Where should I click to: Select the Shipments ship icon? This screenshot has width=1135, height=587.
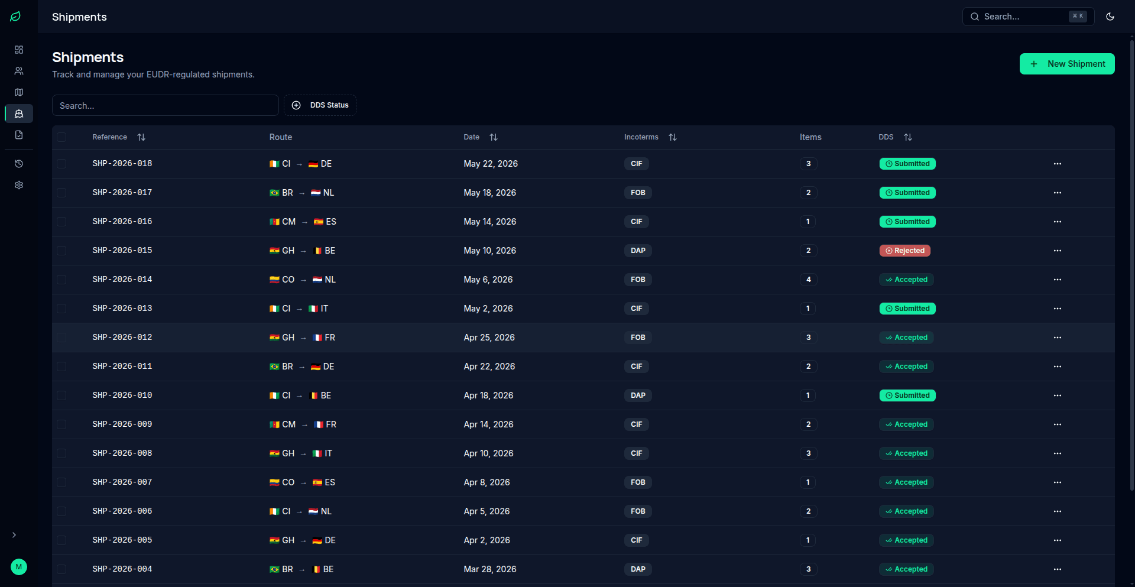(18, 113)
